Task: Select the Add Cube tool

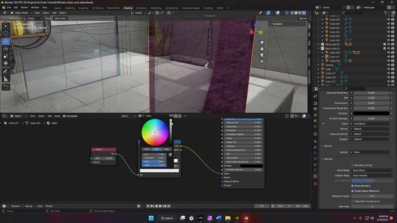Action: click(6, 87)
